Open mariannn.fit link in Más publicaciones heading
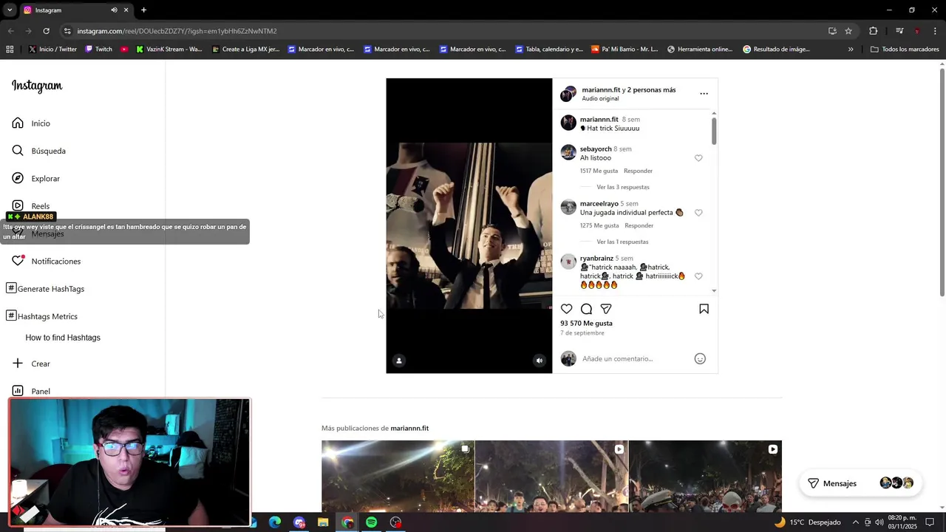The image size is (946, 532). click(409, 429)
